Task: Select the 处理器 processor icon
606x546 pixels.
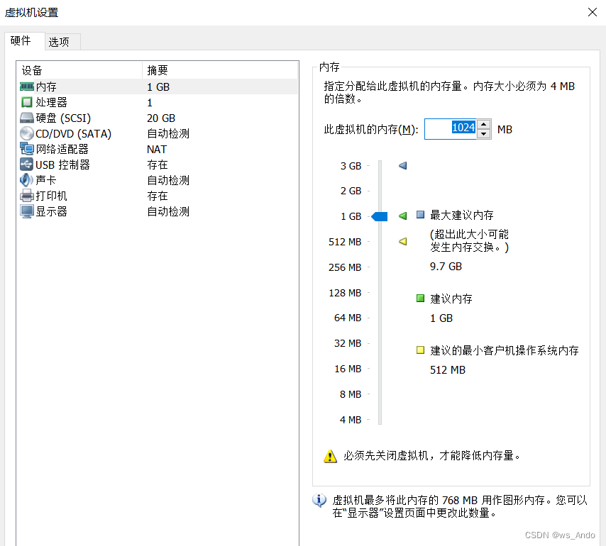Action: point(27,102)
